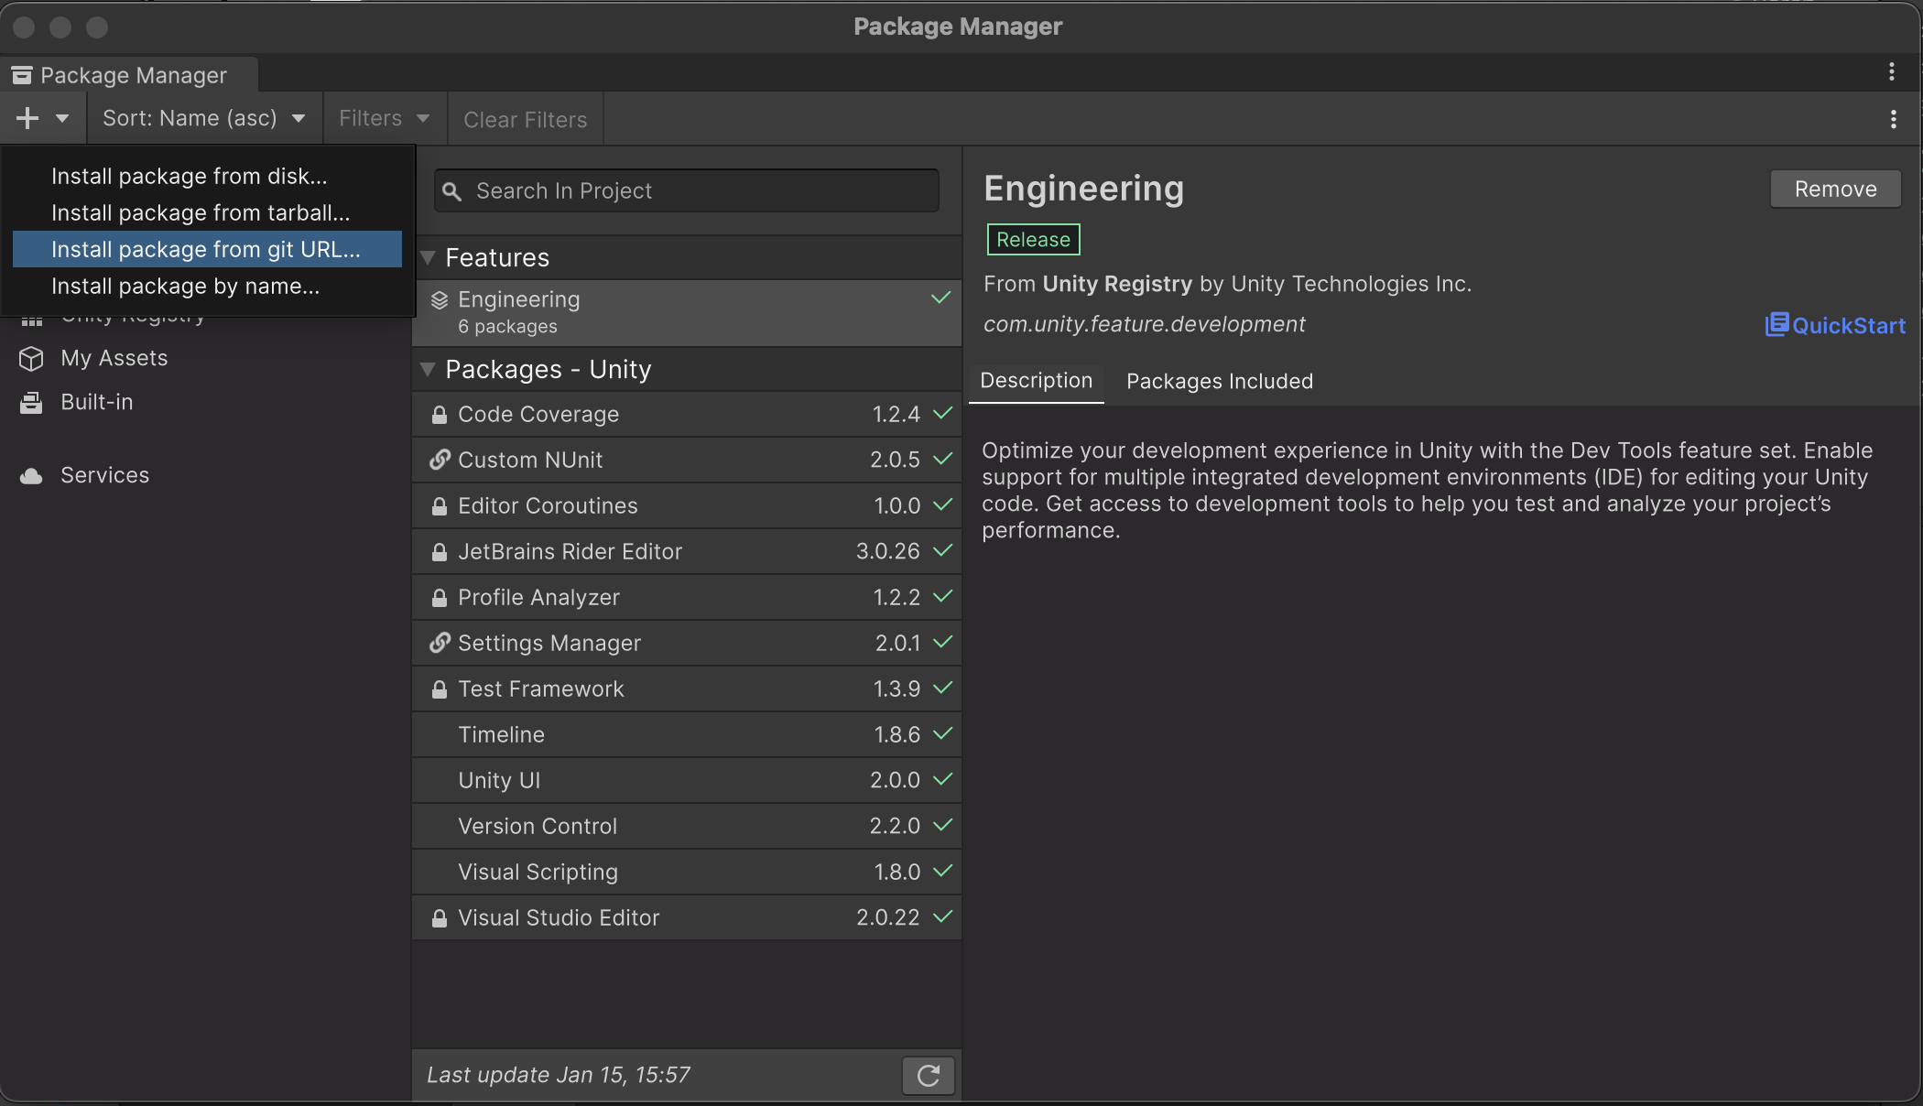The width and height of the screenshot is (1923, 1106).
Task: Open the Sort: Name (asc) dropdown
Action: pos(203,118)
